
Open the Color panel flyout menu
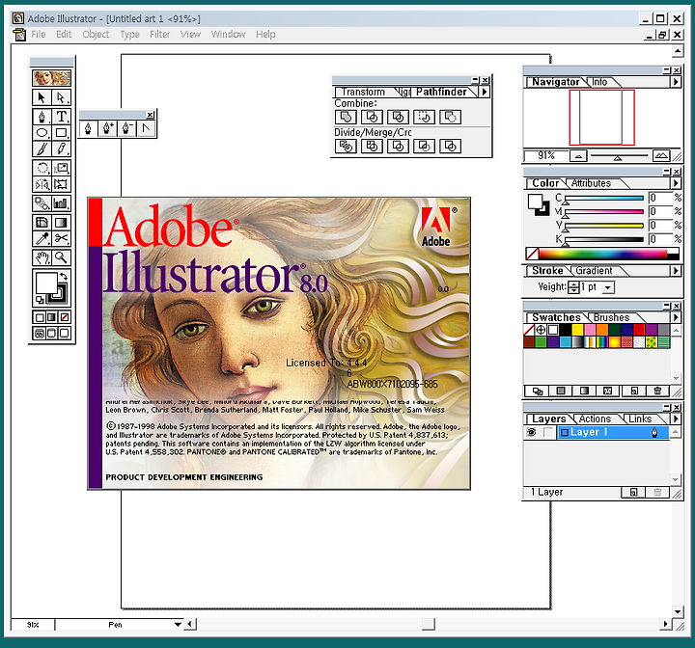coord(676,183)
